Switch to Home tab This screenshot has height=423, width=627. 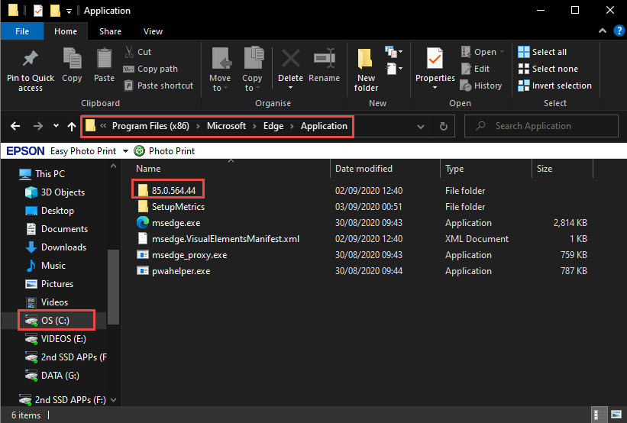point(66,31)
